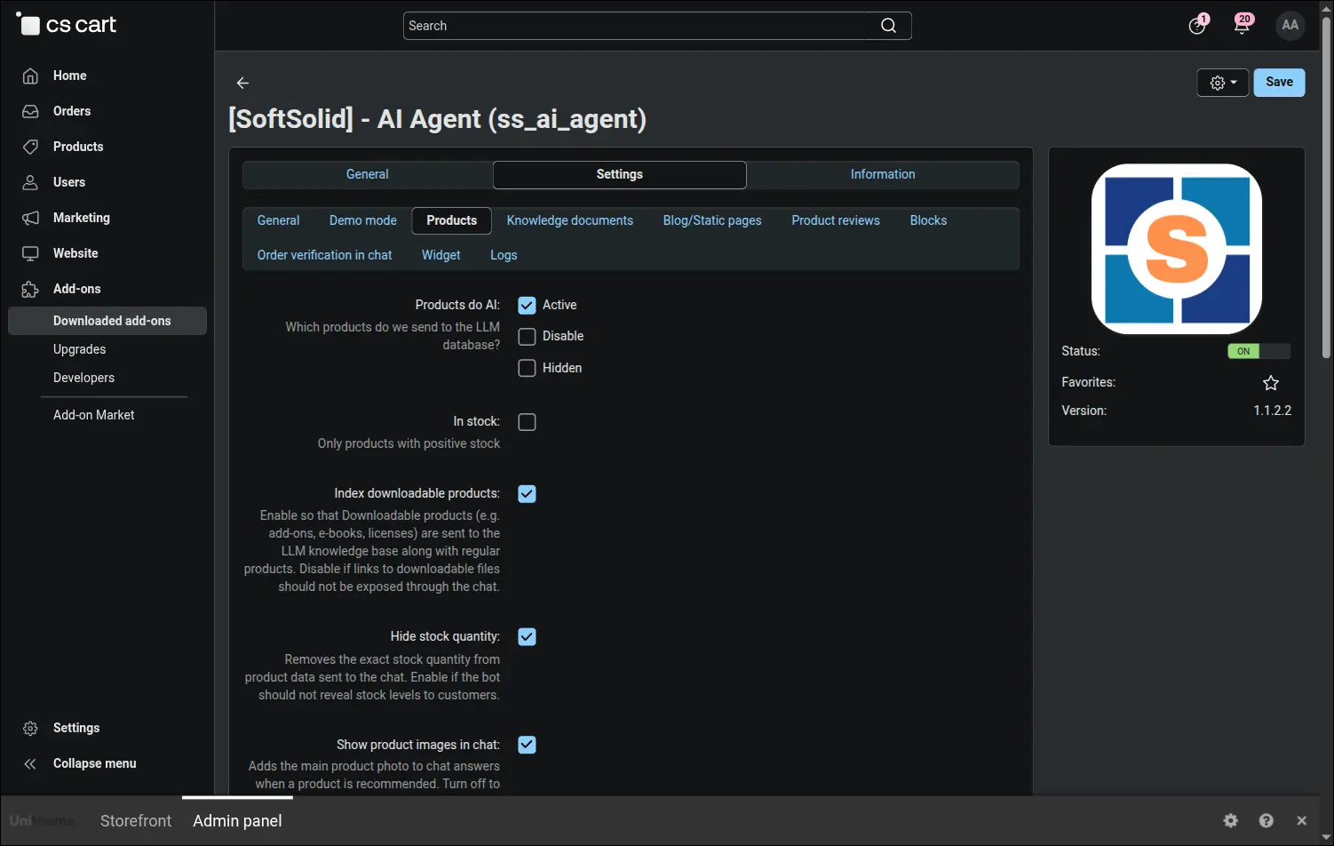Switch to Storefront view
This screenshot has width=1334, height=846.
[x=136, y=821]
